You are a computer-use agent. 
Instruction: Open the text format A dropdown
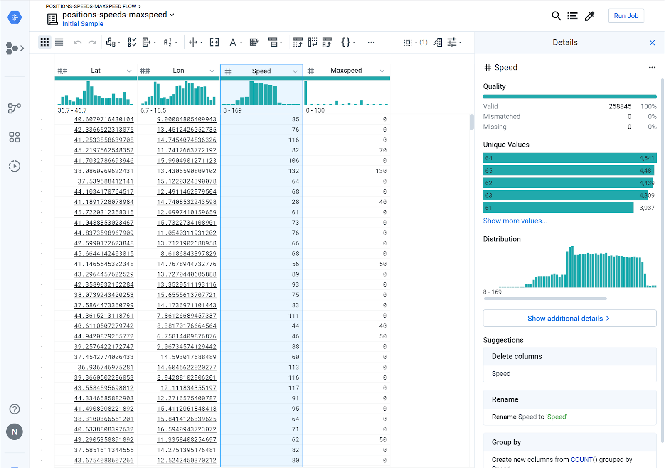pos(236,42)
